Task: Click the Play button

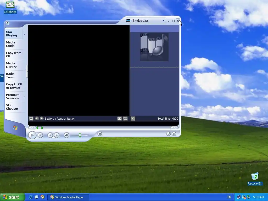Action: point(32,135)
